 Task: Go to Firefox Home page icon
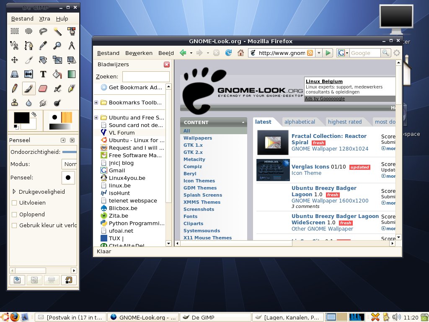pos(240,53)
